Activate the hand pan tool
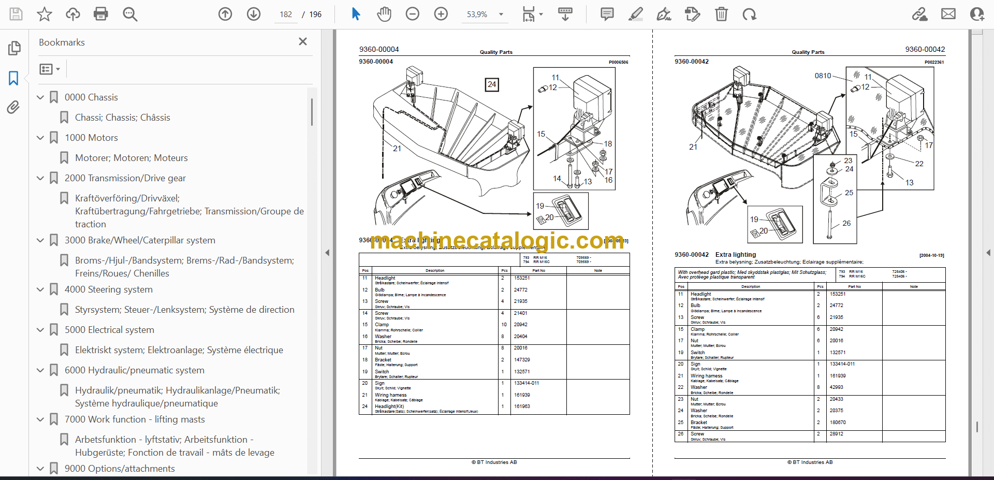Viewport: 994px width, 480px height. (384, 14)
